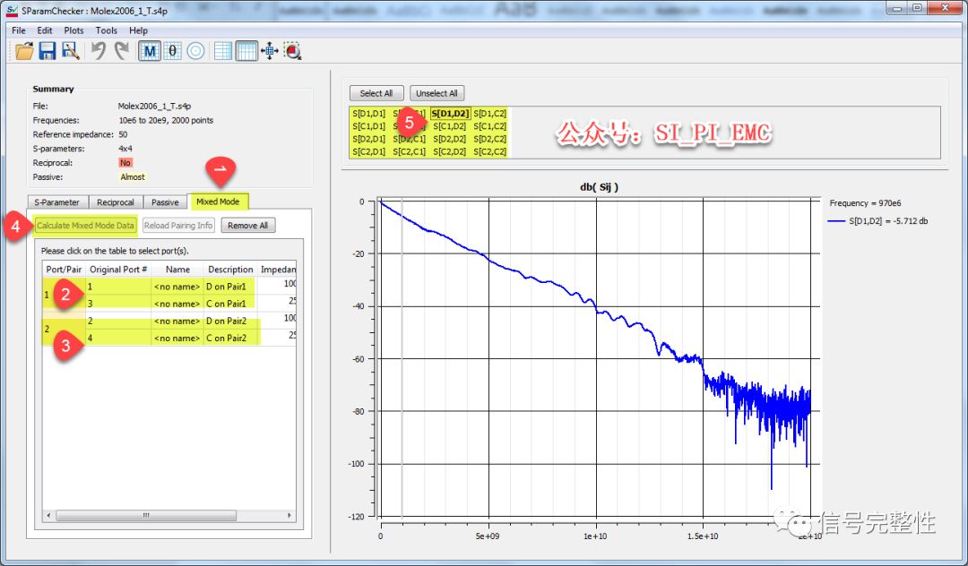The height and width of the screenshot is (566, 968).
Task: Click the Unselect All button
Action: tap(436, 93)
